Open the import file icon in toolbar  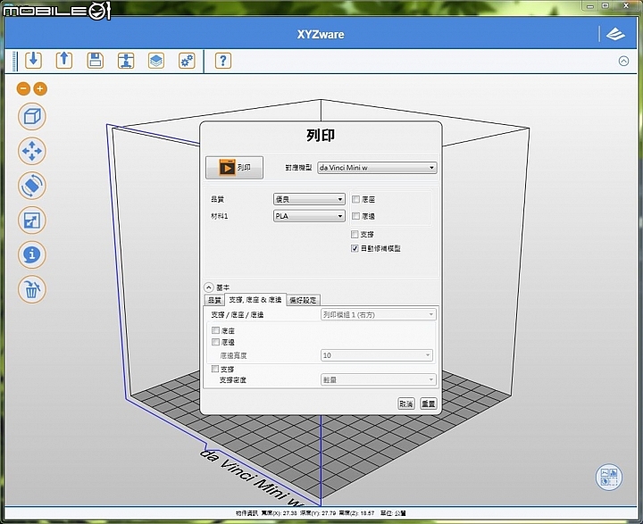34,61
